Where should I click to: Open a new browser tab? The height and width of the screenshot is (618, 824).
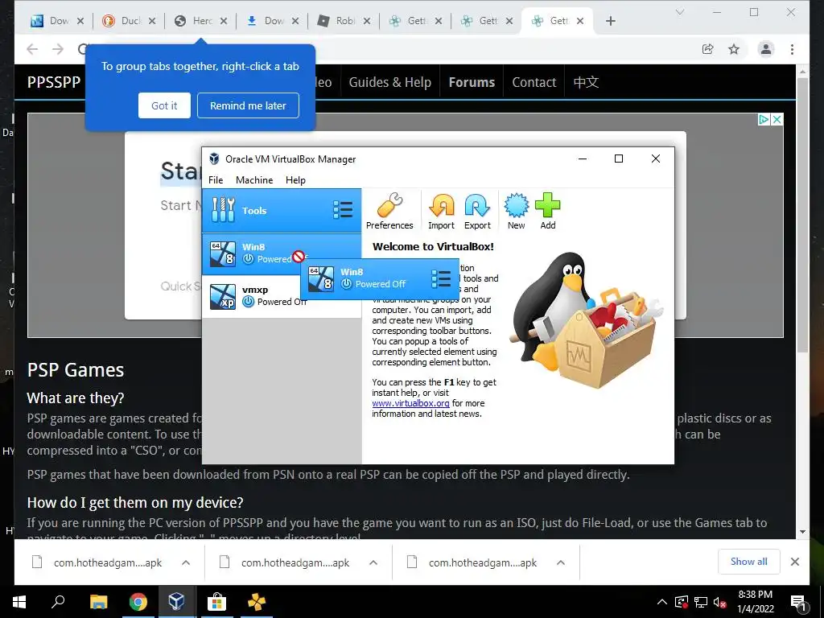point(610,21)
